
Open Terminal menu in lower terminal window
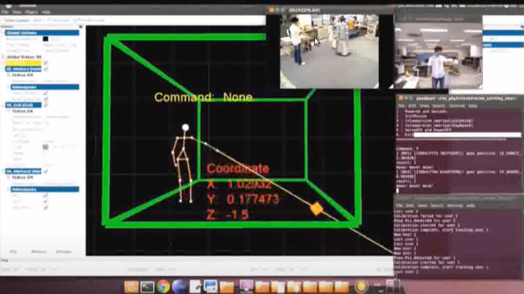pyautogui.click(x=455, y=205)
